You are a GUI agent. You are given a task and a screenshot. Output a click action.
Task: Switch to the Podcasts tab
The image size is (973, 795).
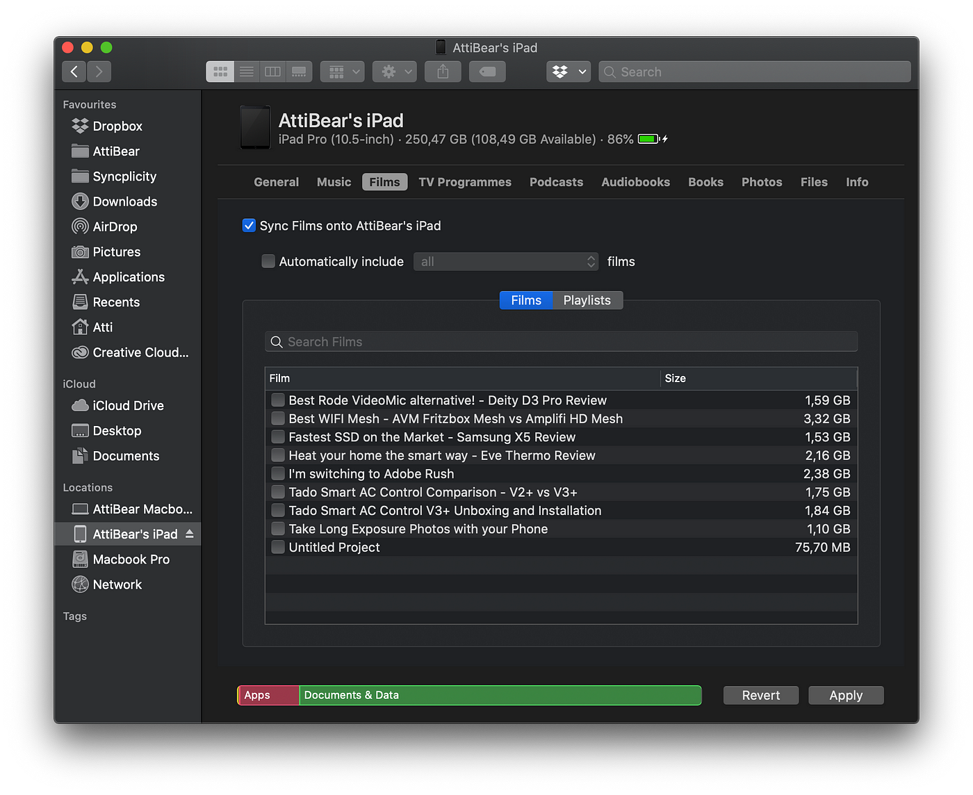pyautogui.click(x=556, y=182)
